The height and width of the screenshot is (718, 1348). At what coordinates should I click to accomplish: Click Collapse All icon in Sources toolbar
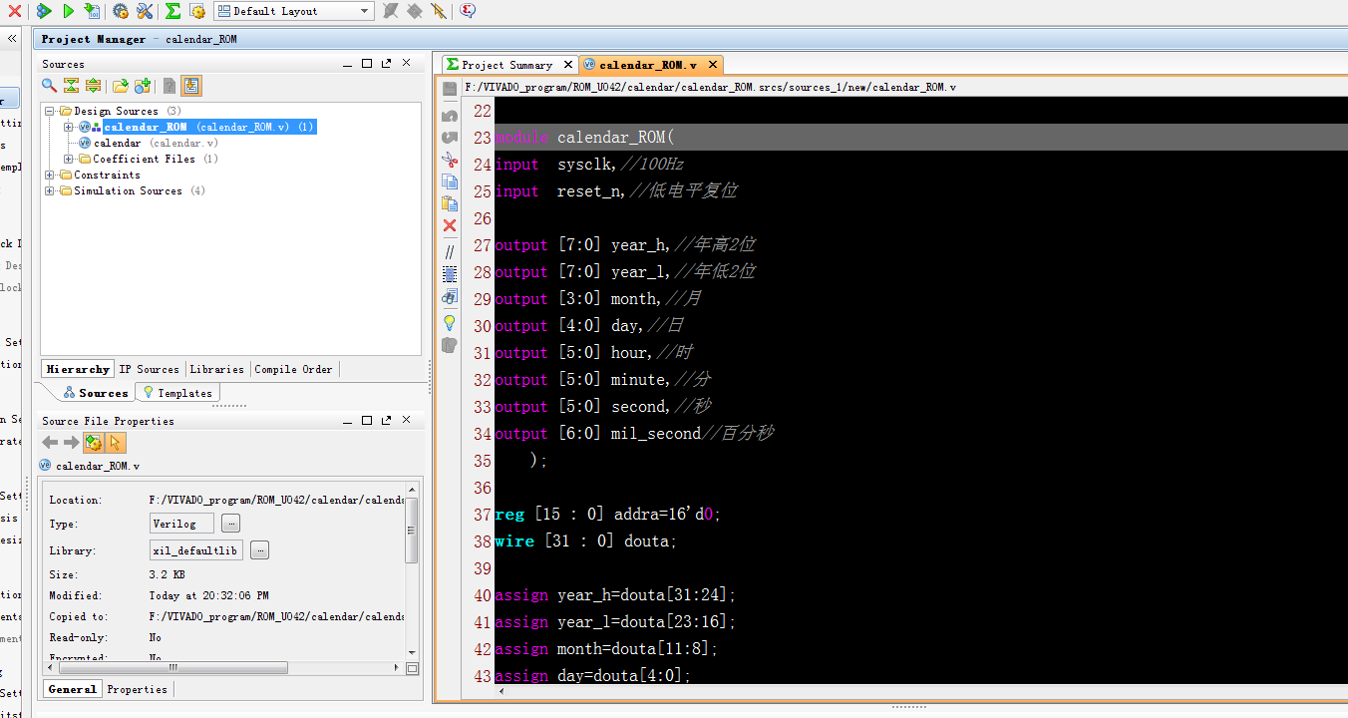tap(71, 86)
